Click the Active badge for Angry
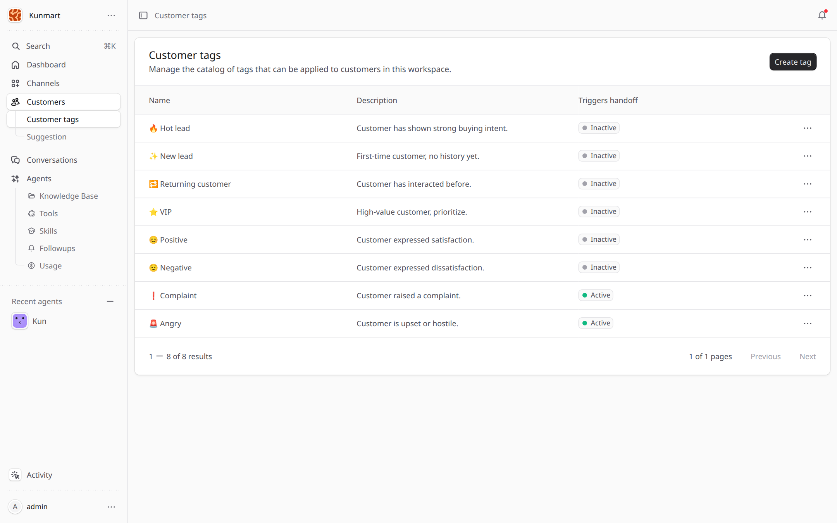The image size is (837, 523). [596, 323]
